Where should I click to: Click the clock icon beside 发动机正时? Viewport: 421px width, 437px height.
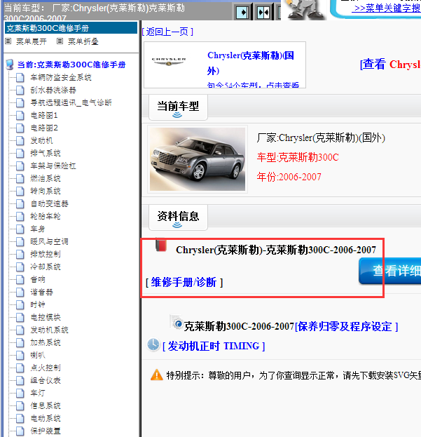[x=153, y=344]
